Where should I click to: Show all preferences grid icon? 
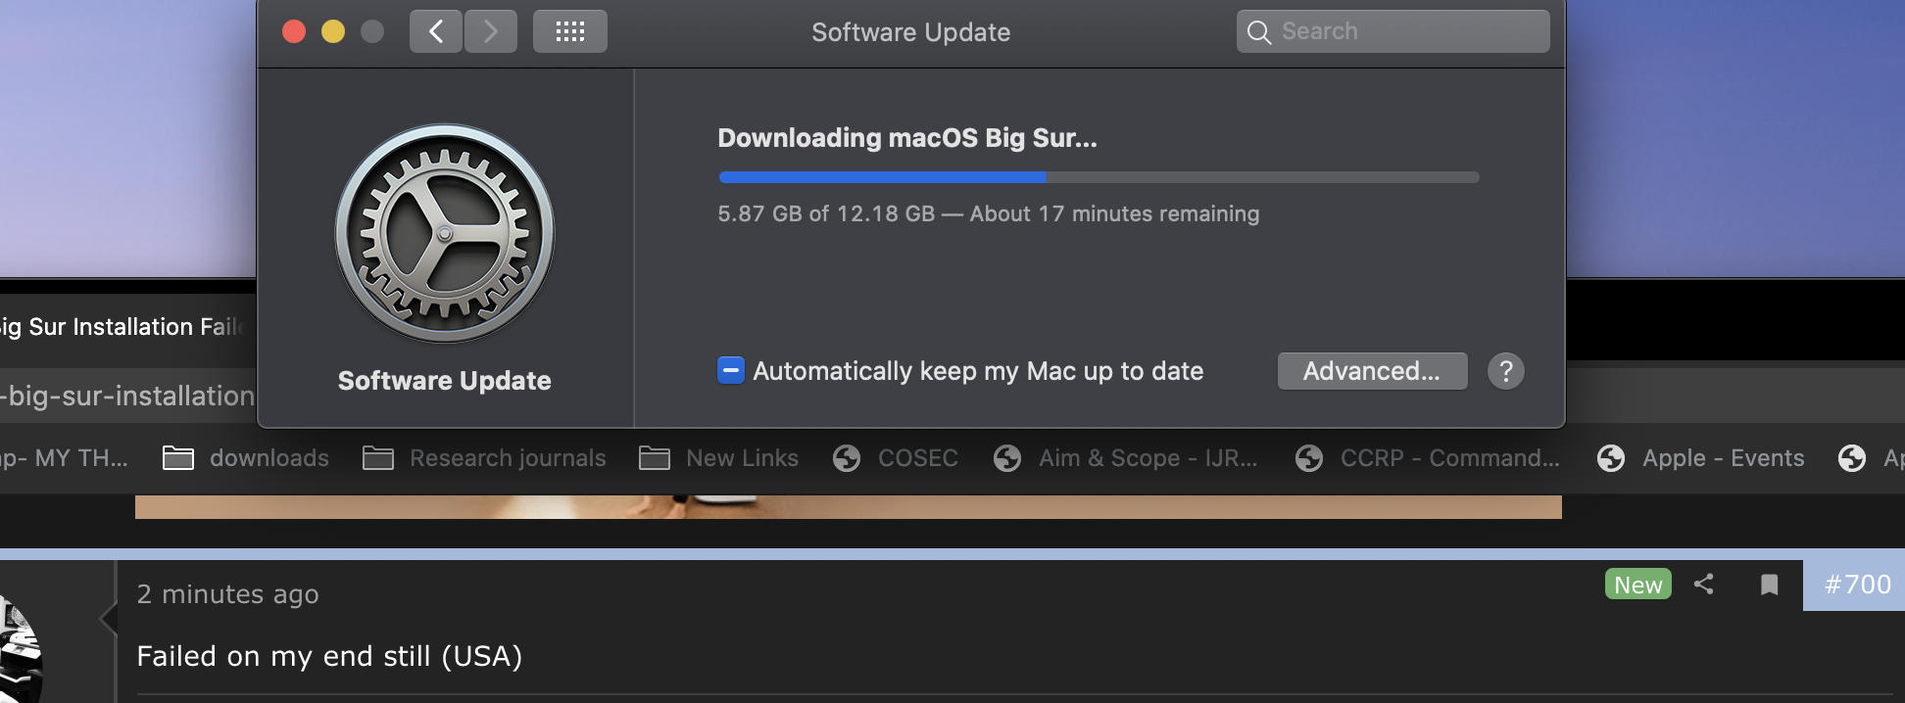[569, 32]
